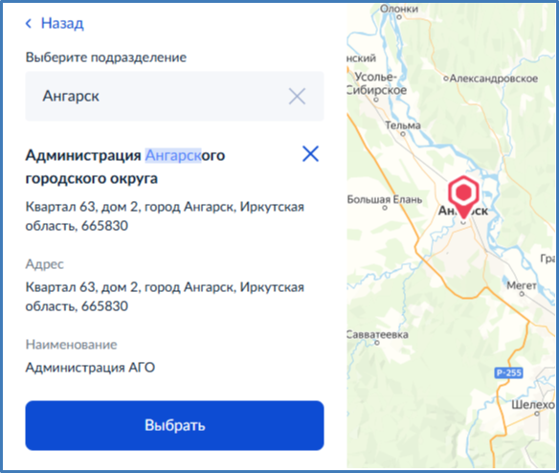Click the back chevron arrow icon

tap(29, 24)
